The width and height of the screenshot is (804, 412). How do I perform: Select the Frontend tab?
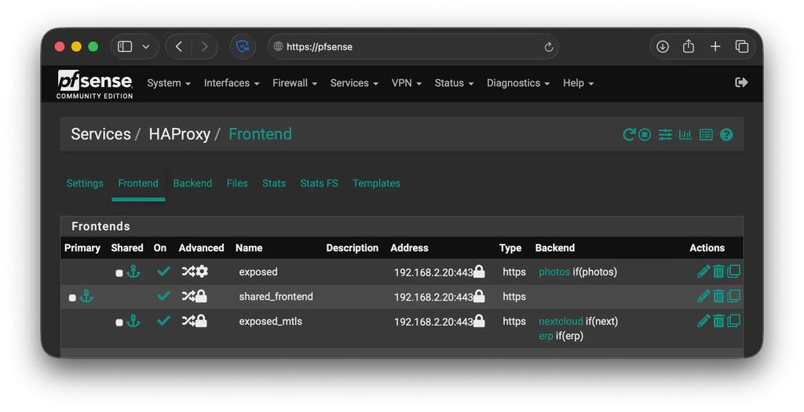tap(138, 184)
